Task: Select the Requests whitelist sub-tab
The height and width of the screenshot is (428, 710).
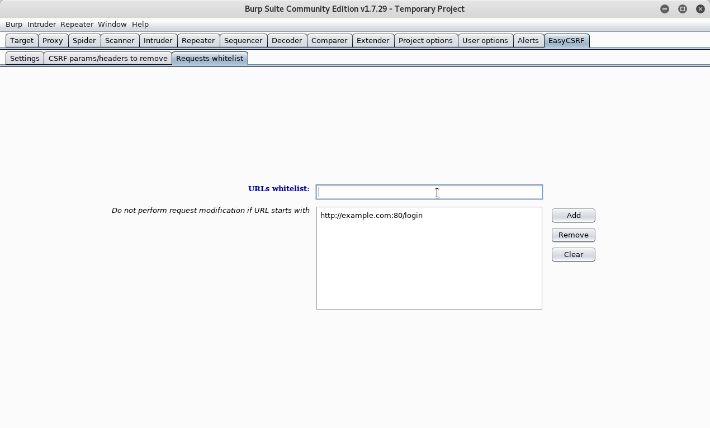Action: tap(210, 59)
